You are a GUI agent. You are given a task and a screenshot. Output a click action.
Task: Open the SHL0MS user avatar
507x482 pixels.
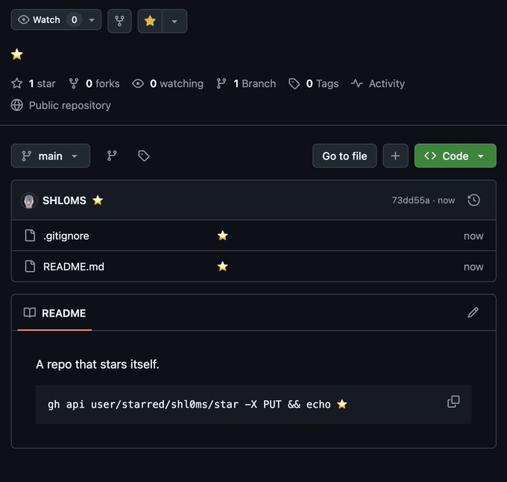(x=29, y=200)
